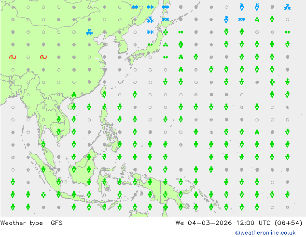The image size is (306, 237).
Task: Click the 'Weather type' caption text
Action: click(x=21, y=223)
